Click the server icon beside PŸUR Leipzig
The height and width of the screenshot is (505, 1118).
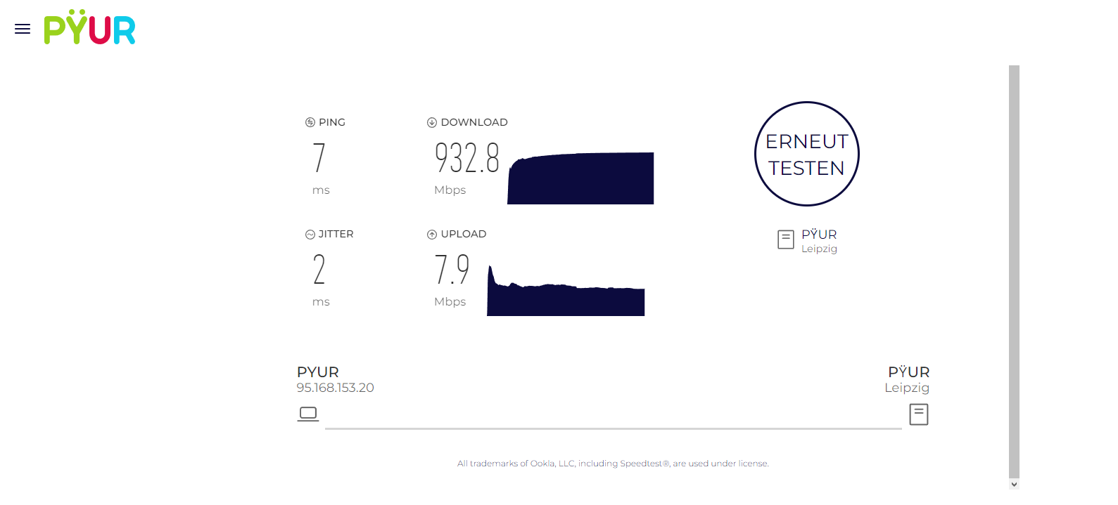click(786, 240)
